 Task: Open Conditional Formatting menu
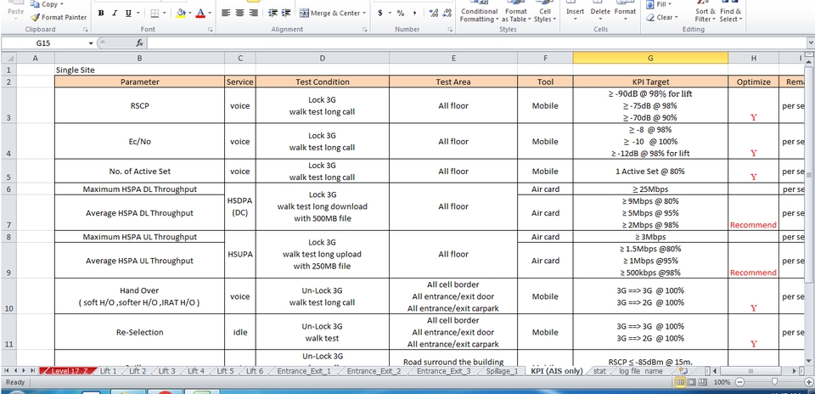click(479, 15)
